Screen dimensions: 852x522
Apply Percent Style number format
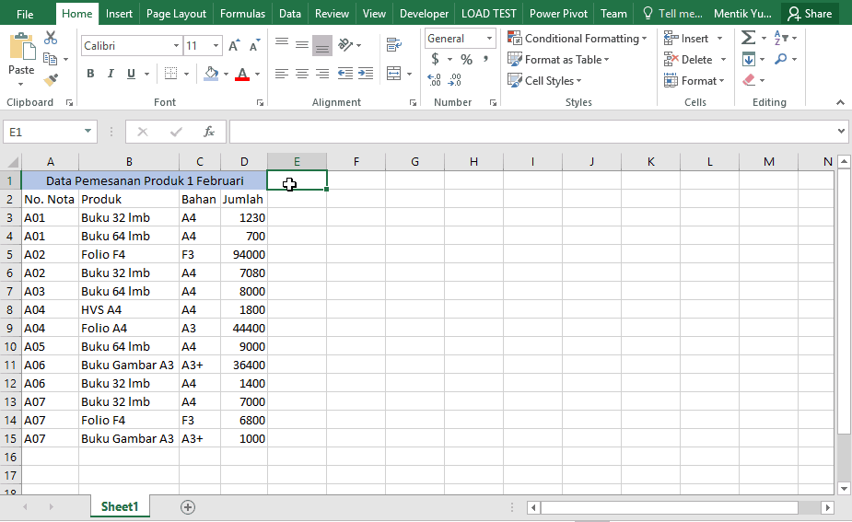point(466,59)
